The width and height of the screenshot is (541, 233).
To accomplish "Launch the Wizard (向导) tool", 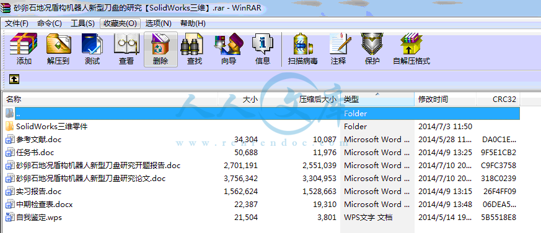I will coord(229,44).
